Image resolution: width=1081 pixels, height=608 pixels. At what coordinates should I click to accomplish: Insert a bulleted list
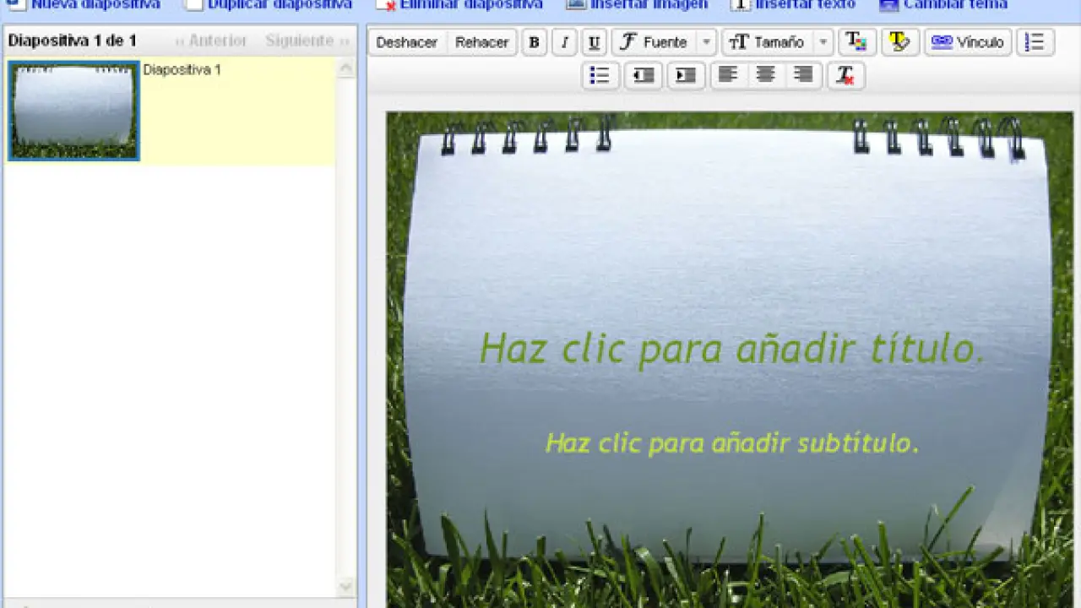tap(600, 76)
